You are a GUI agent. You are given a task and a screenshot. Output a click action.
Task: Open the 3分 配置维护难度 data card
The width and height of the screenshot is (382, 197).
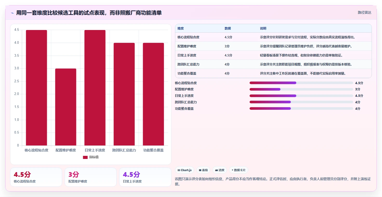click(x=91, y=177)
